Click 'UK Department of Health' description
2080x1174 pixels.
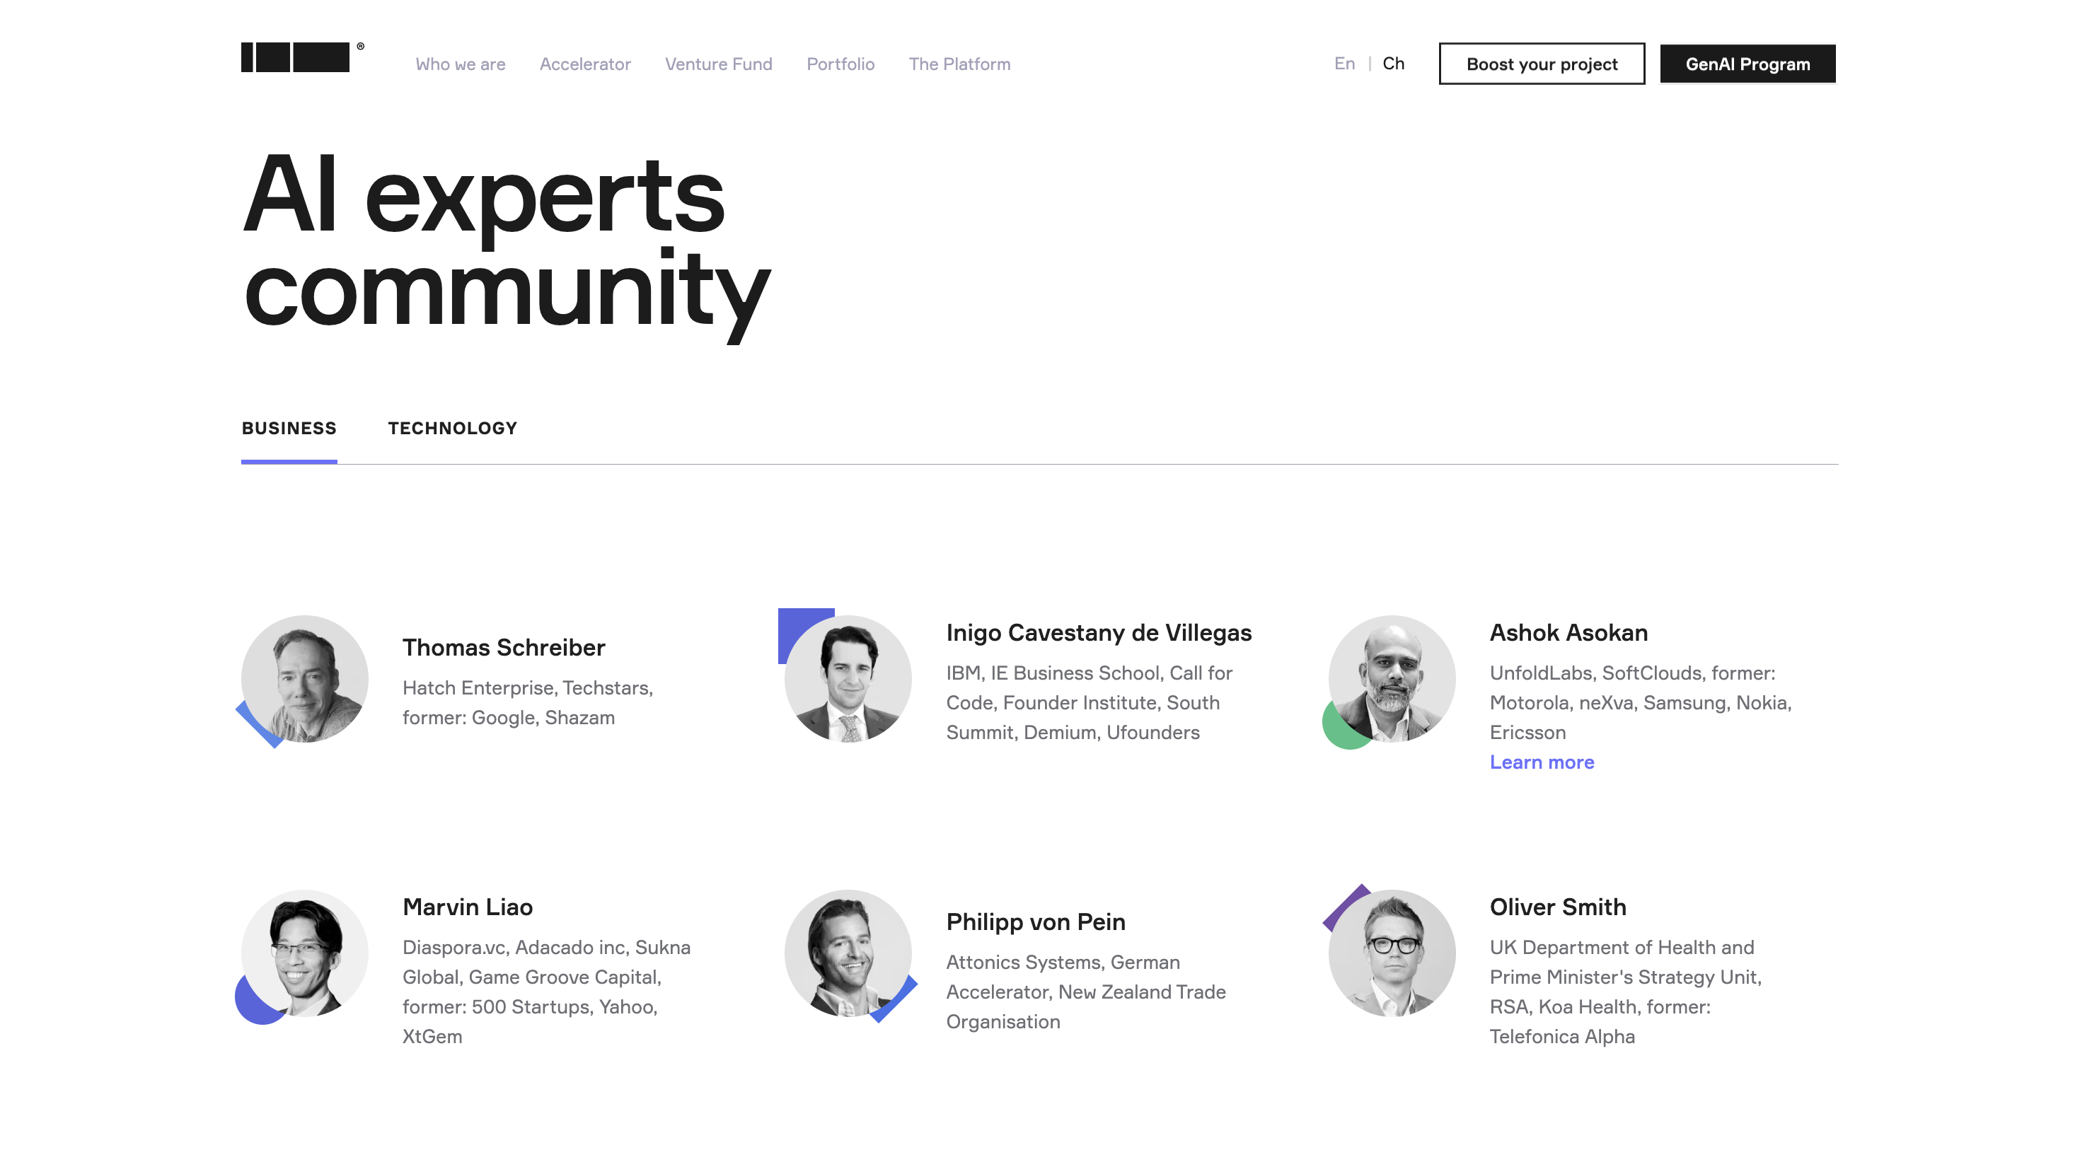pyautogui.click(x=1625, y=992)
